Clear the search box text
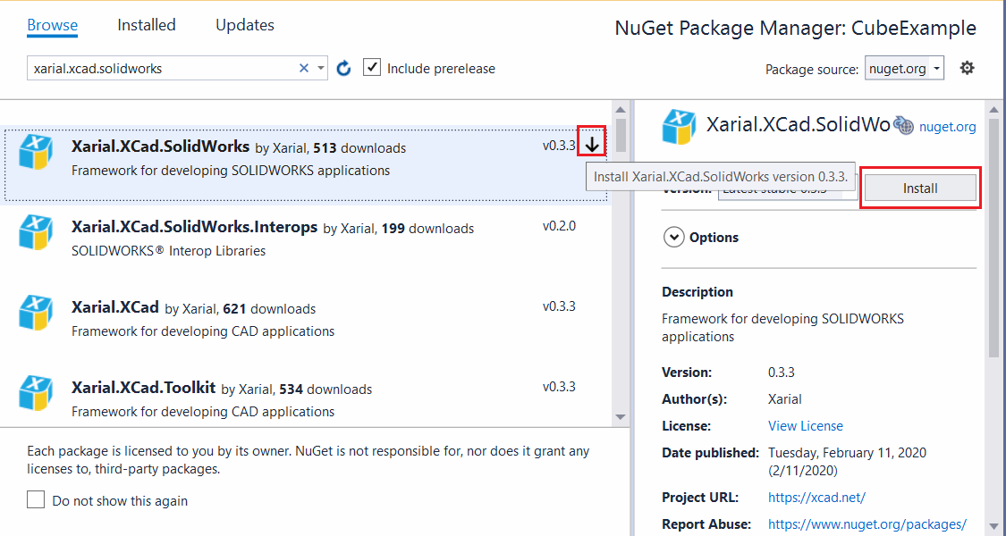1006x536 pixels. tap(304, 68)
